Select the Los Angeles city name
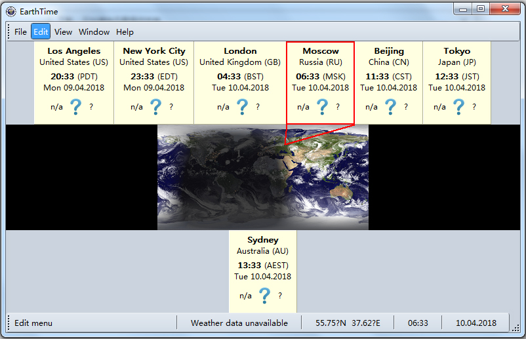 pyautogui.click(x=74, y=51)
